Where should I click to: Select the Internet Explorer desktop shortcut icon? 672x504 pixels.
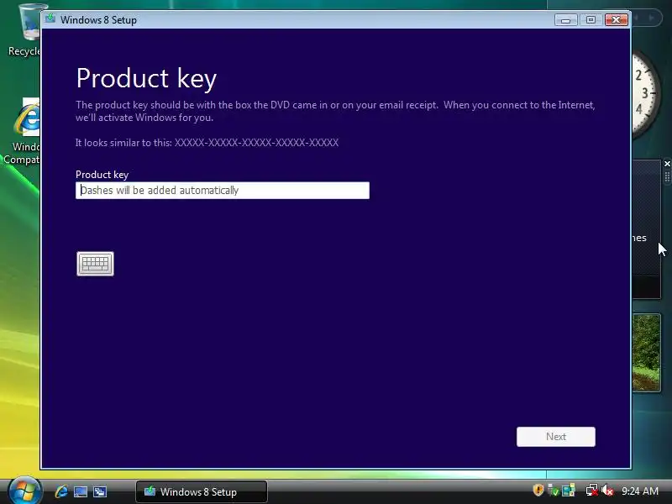27,131
